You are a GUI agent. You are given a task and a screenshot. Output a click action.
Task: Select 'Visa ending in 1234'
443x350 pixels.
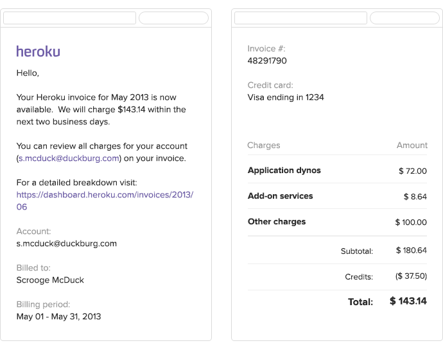[x=286, y=97]
